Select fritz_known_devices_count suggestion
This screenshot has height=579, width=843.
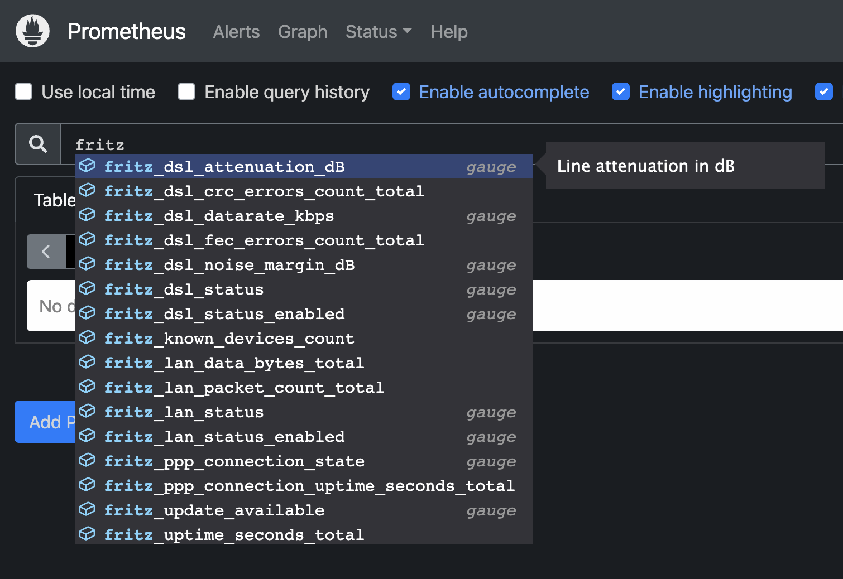click(304, 338)
